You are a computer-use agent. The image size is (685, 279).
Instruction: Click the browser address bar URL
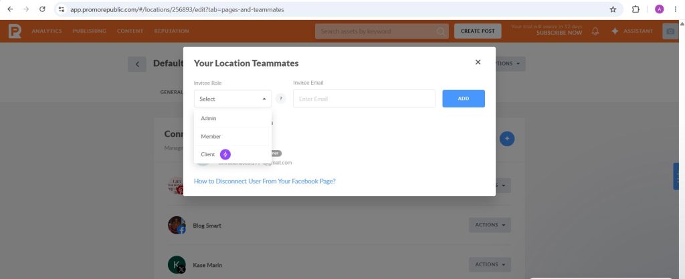pos(177,9)
